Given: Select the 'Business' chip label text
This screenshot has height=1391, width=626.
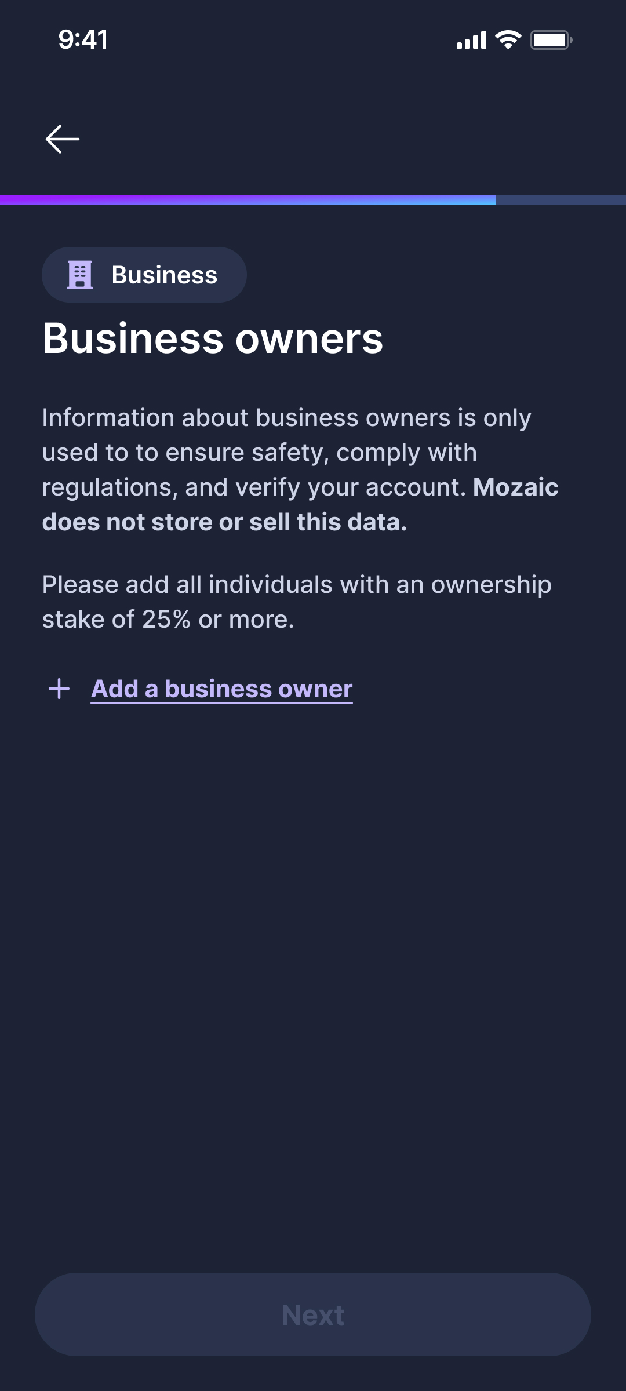Looking at the screenshot, I should [164, 275].
